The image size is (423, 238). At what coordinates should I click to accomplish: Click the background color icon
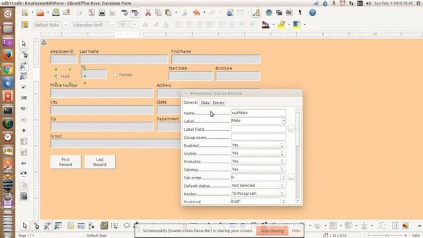tap(297, 25)
